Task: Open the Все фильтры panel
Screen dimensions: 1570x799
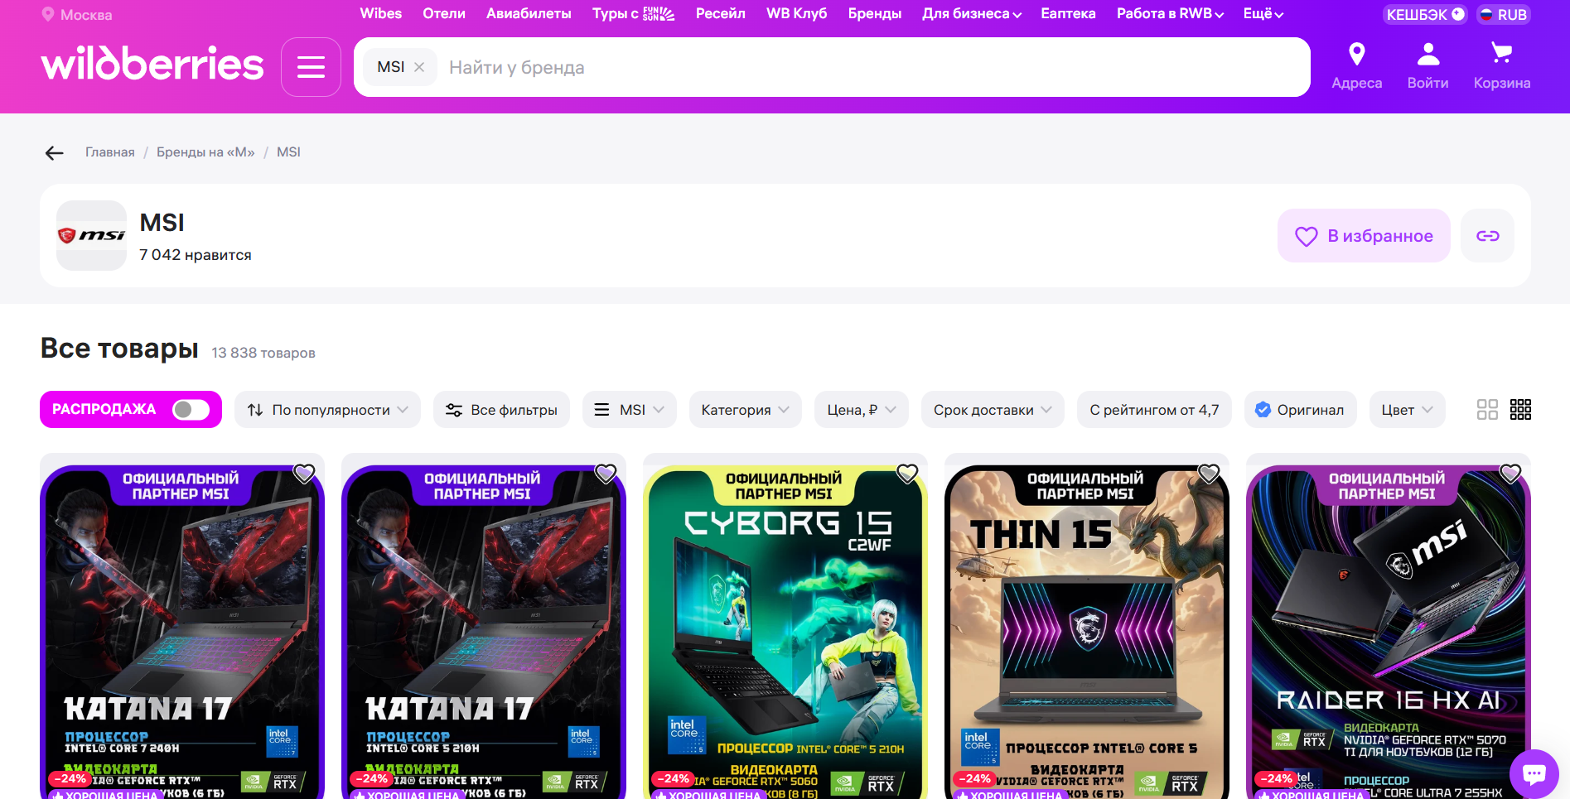Action: click(x=501, y=410)
